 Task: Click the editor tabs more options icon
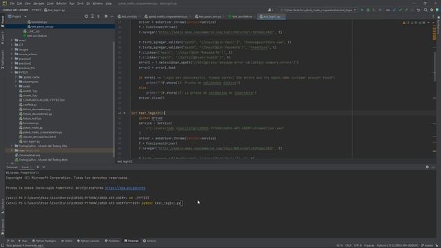433,17
